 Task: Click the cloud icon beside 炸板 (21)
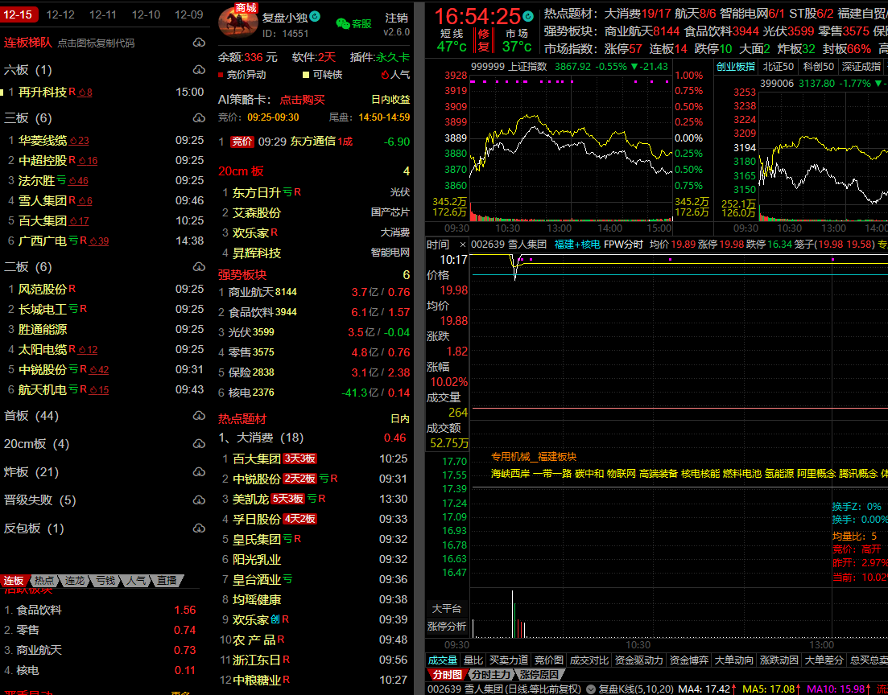point(199,472)
